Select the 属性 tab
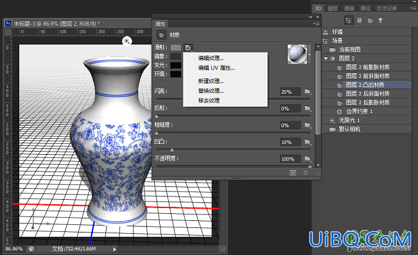Viewport: 418px width, 255px height. point(161,24)
